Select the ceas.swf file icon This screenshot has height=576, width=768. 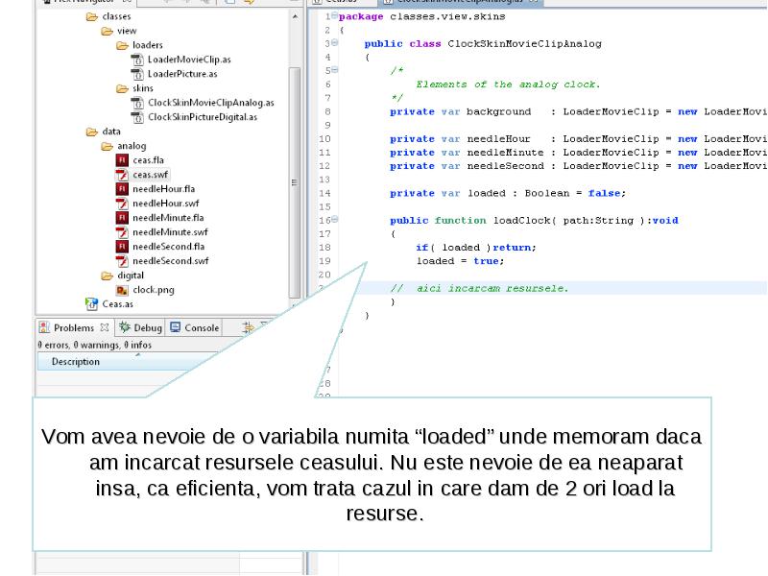[x=122, y=175]
